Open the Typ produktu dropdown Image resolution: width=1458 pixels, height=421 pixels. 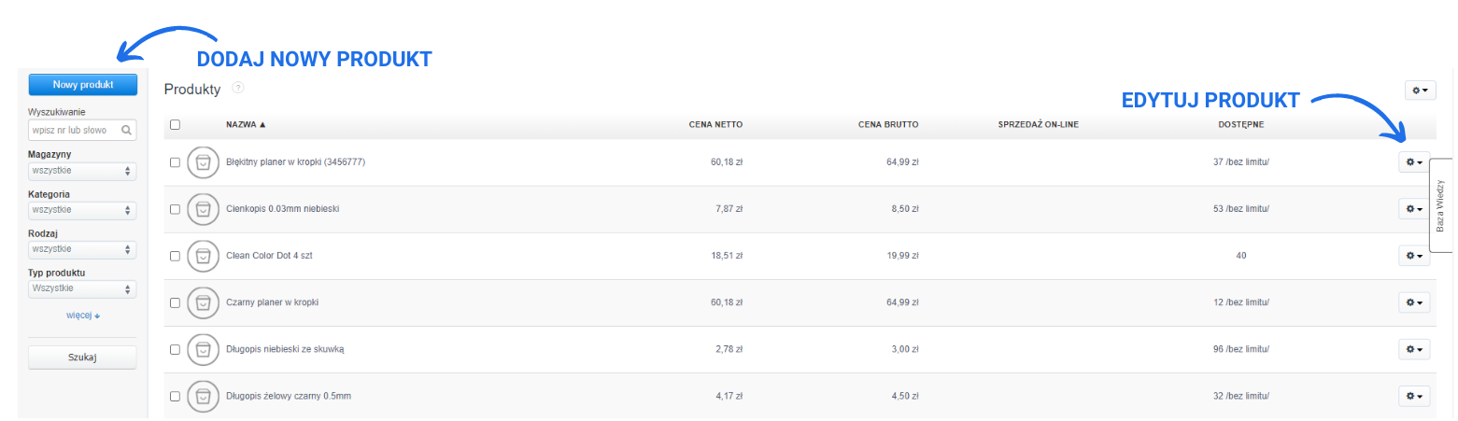(82, 289)
